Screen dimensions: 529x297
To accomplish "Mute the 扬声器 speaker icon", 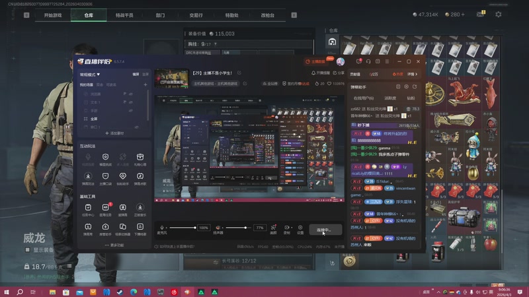I will pos(218,228).
